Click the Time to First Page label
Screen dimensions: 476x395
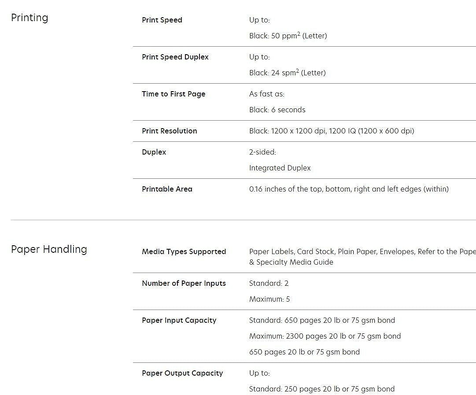[x=173, y=94]
